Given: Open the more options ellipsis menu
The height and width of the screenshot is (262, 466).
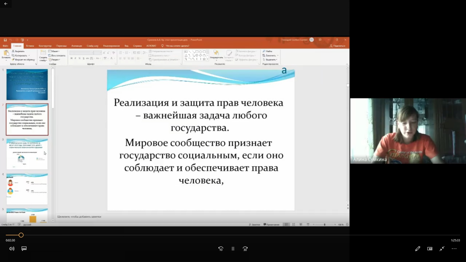Looking at the screenshot, I should pyautogui.click(x=454, y=249).
